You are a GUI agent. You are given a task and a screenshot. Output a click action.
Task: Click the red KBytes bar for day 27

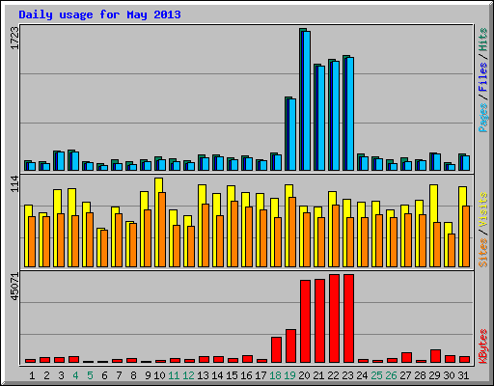(406, 358)
